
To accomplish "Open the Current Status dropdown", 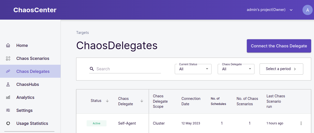I will [193, 69].
